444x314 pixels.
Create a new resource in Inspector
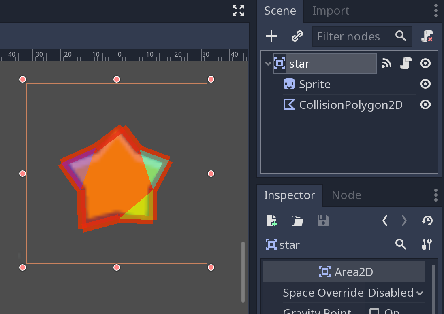(x=271, y=221)
